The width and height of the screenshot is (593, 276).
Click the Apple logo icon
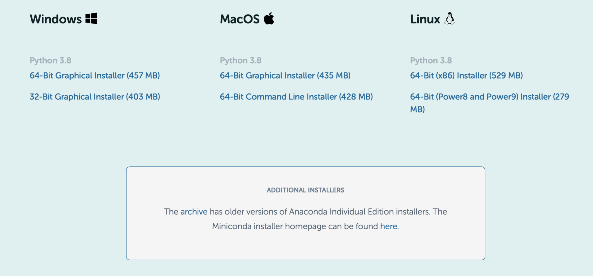(x=269, y=19)
